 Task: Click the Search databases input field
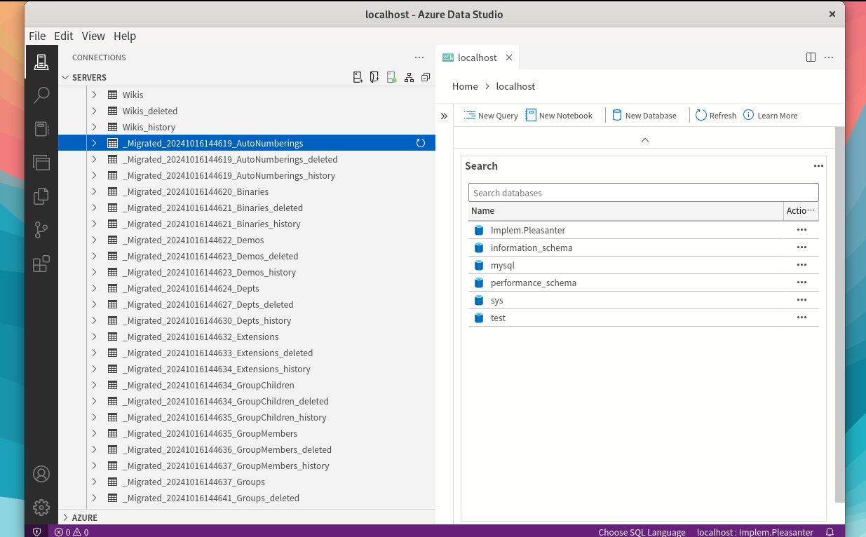tap(643, 193)
